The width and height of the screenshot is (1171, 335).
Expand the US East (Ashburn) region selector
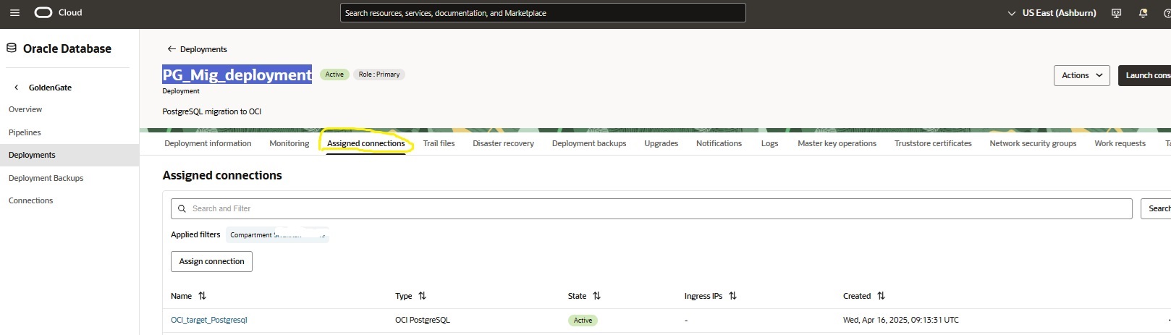pos(1052,13)
